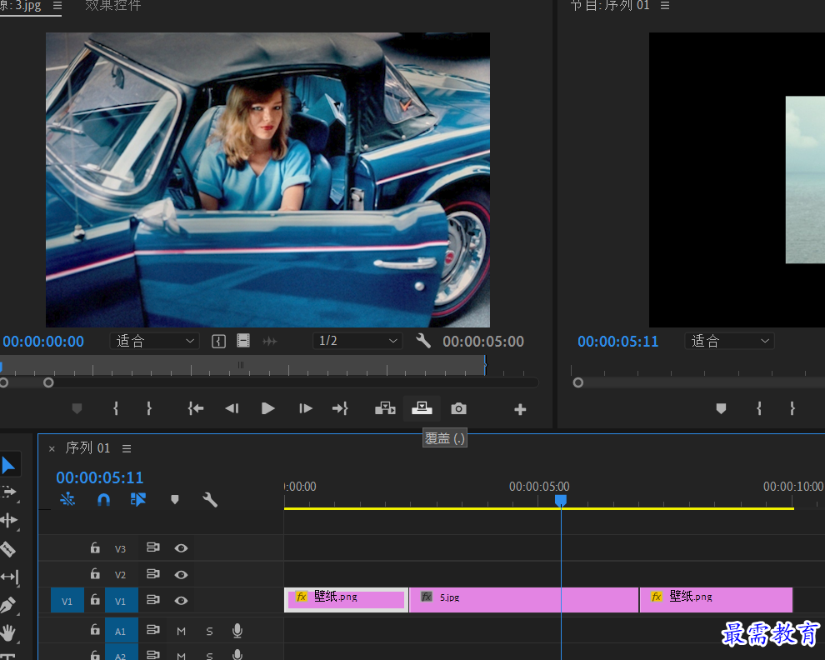Image resolution: width=825 pixels, height=660 pixels.
Task: Toggle sync lock for track V2
Action: 152,573
